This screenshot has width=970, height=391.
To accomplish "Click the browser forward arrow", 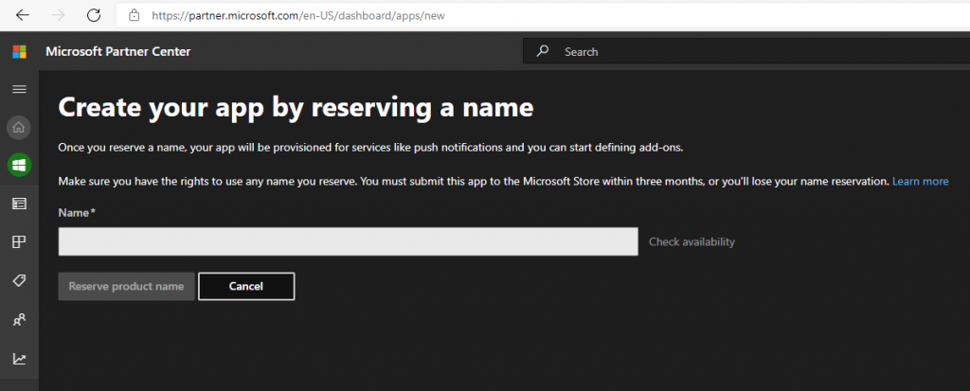I will coord(58,15).
